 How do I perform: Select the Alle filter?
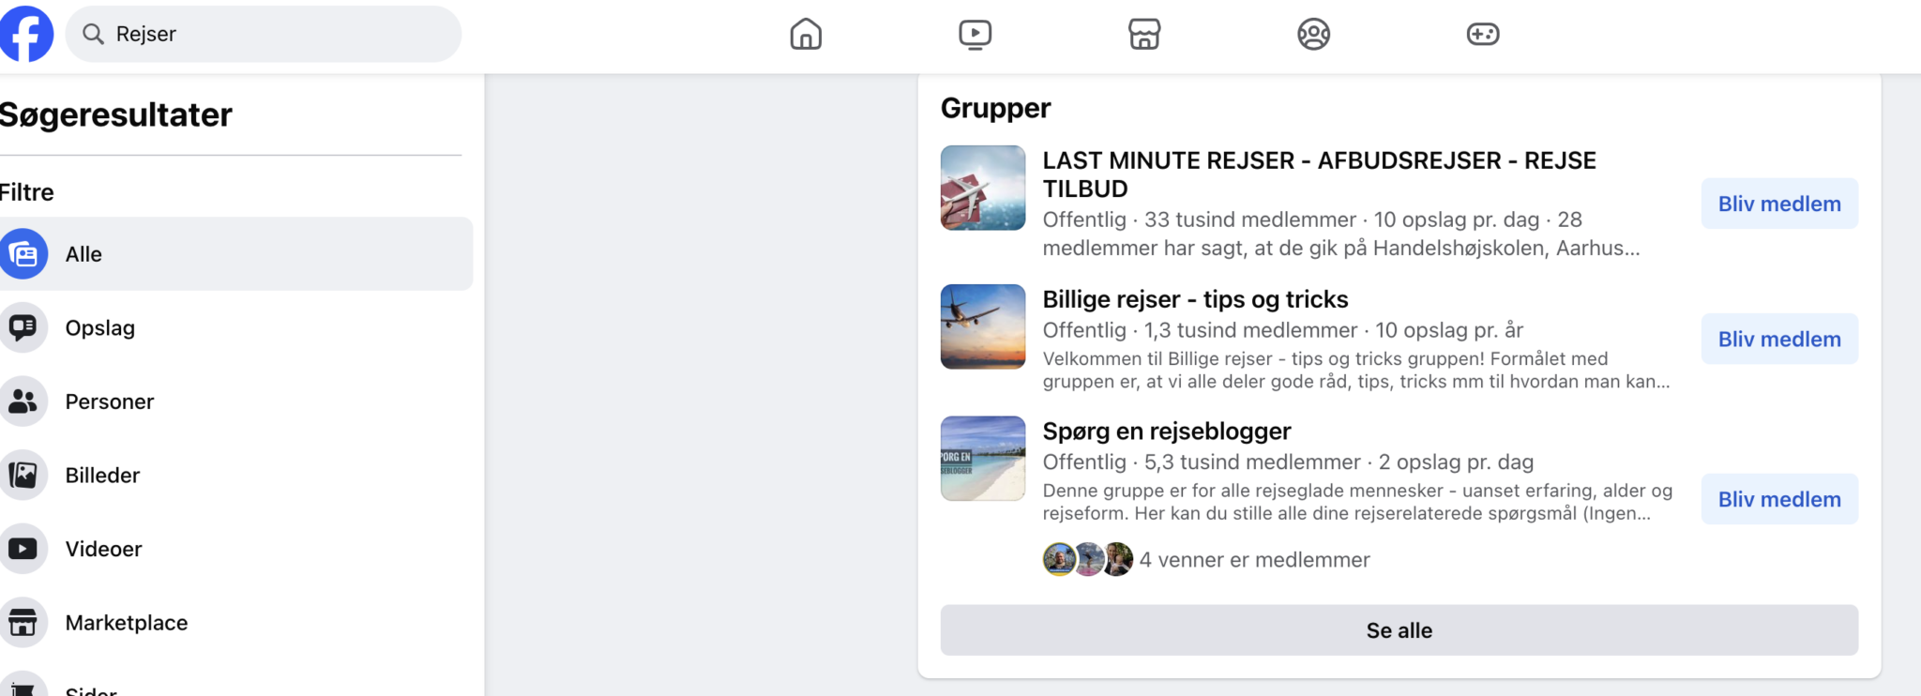[x=83, y=253]
